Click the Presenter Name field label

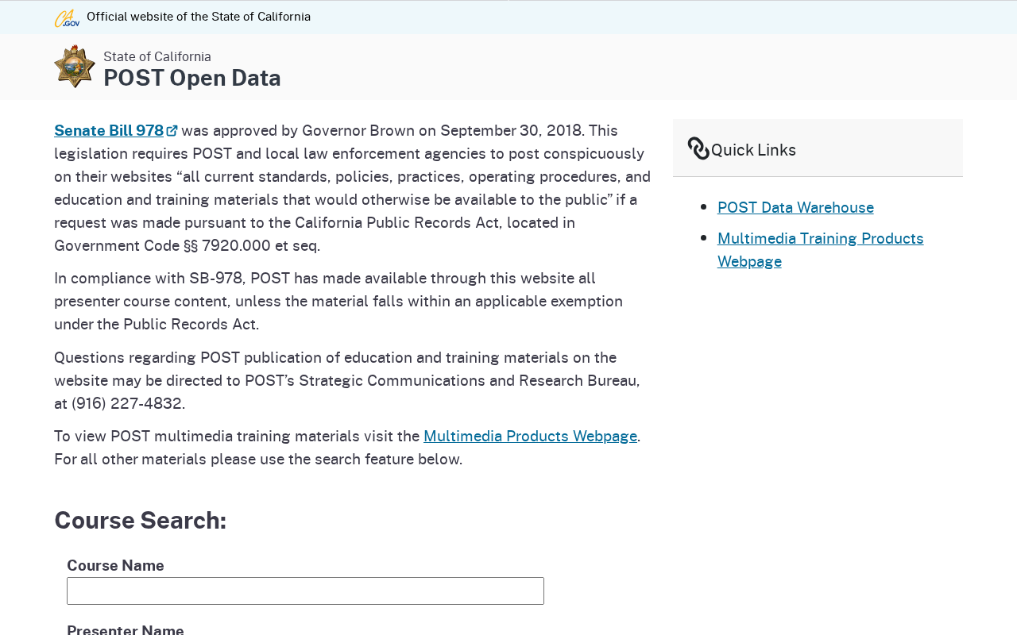pos(126,630)
